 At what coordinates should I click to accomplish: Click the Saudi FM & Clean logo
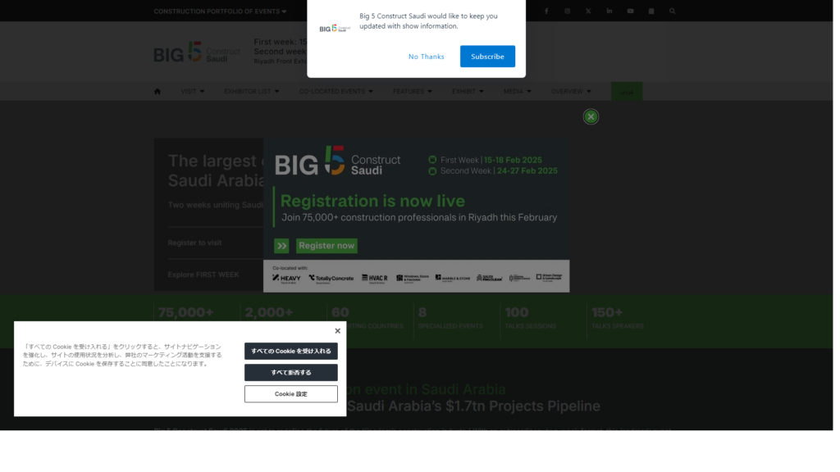pos(489,279)
